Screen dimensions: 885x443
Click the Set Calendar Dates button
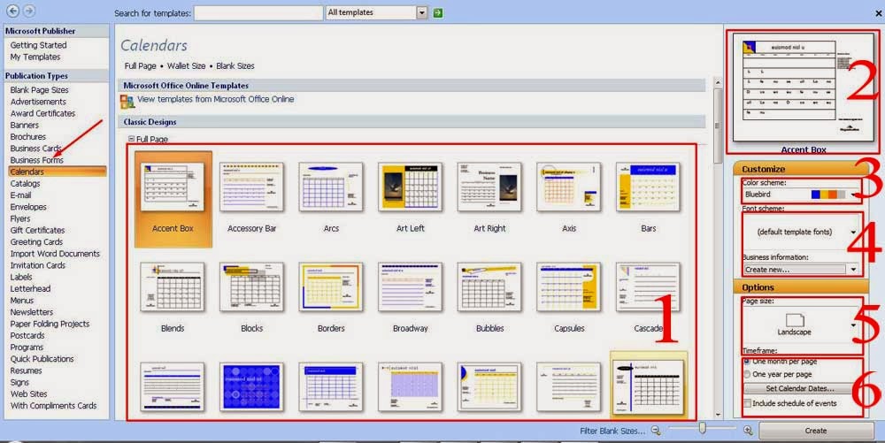pyautogui.click(x=800, y=388)
